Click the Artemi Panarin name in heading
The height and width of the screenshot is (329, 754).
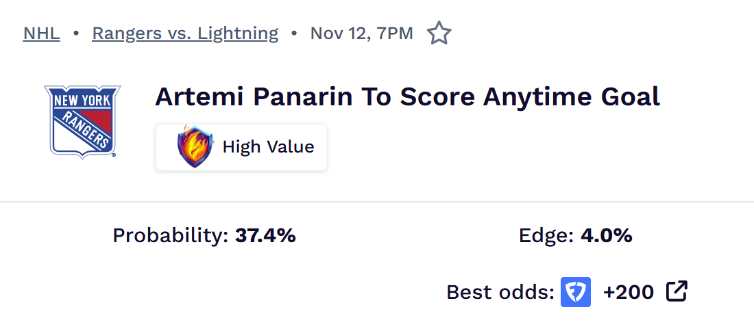click(249, 96)
